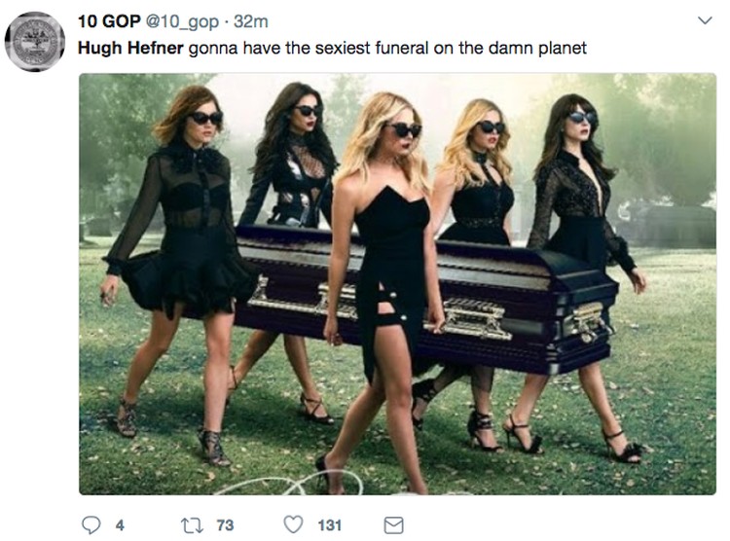This screenshot has width=730, height=541.
Task: Open the tweet options chevron menu
Action: pos(705,20)
